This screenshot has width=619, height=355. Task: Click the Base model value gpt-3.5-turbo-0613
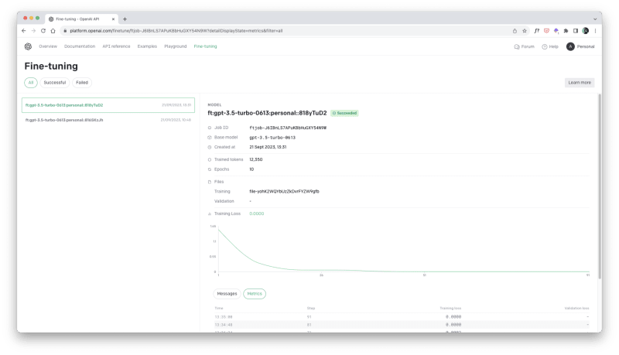tap(272, 138)
